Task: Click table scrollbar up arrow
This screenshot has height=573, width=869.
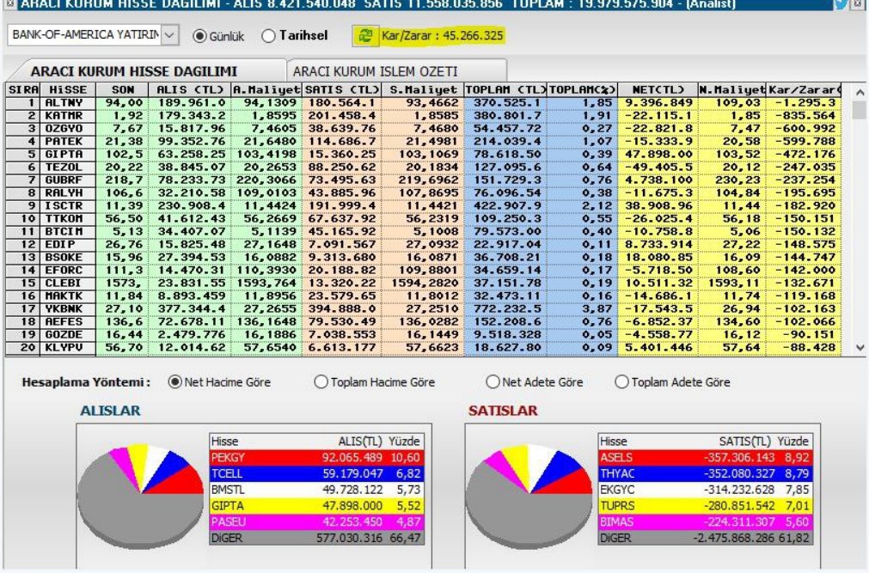Action: 860,93
